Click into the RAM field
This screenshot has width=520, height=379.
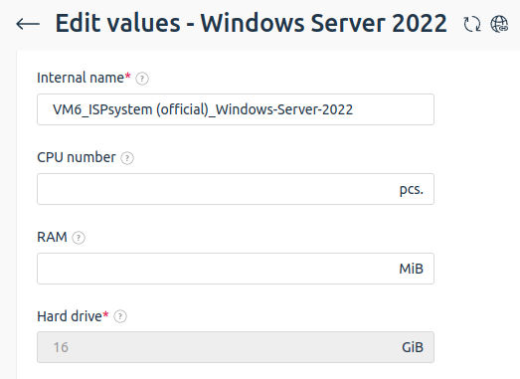(236, 269)
